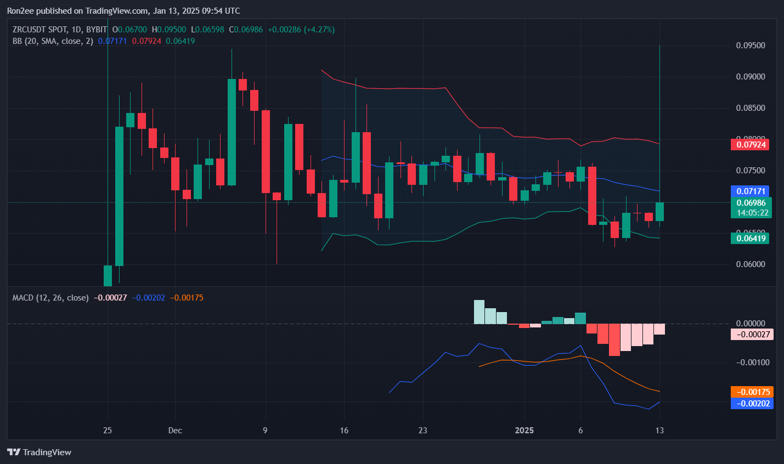The height and width of the screenshot is (464, 784).
Task: Click the 0.08500 price scale tick
Action: [751, 108]
